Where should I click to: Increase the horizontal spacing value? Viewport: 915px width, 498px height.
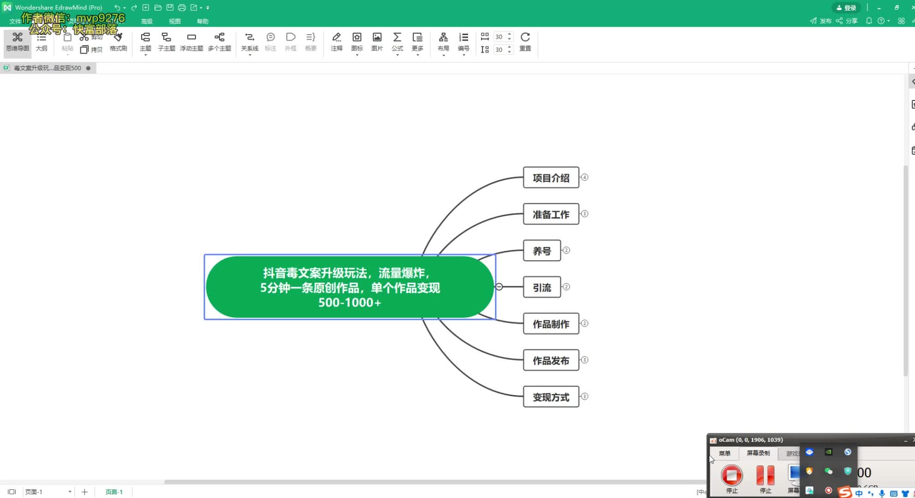[510, 34]
